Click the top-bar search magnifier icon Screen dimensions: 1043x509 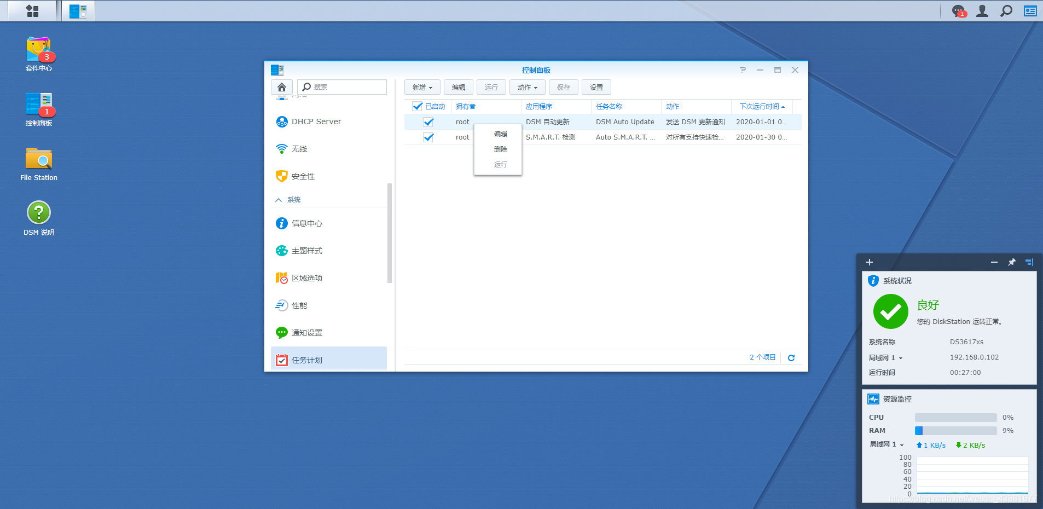1006,11
